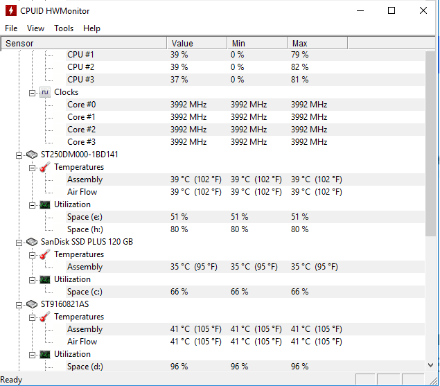Viewport: 440px width, 386px height.
Task: Select the Space (h:) row
Action: 212,229
